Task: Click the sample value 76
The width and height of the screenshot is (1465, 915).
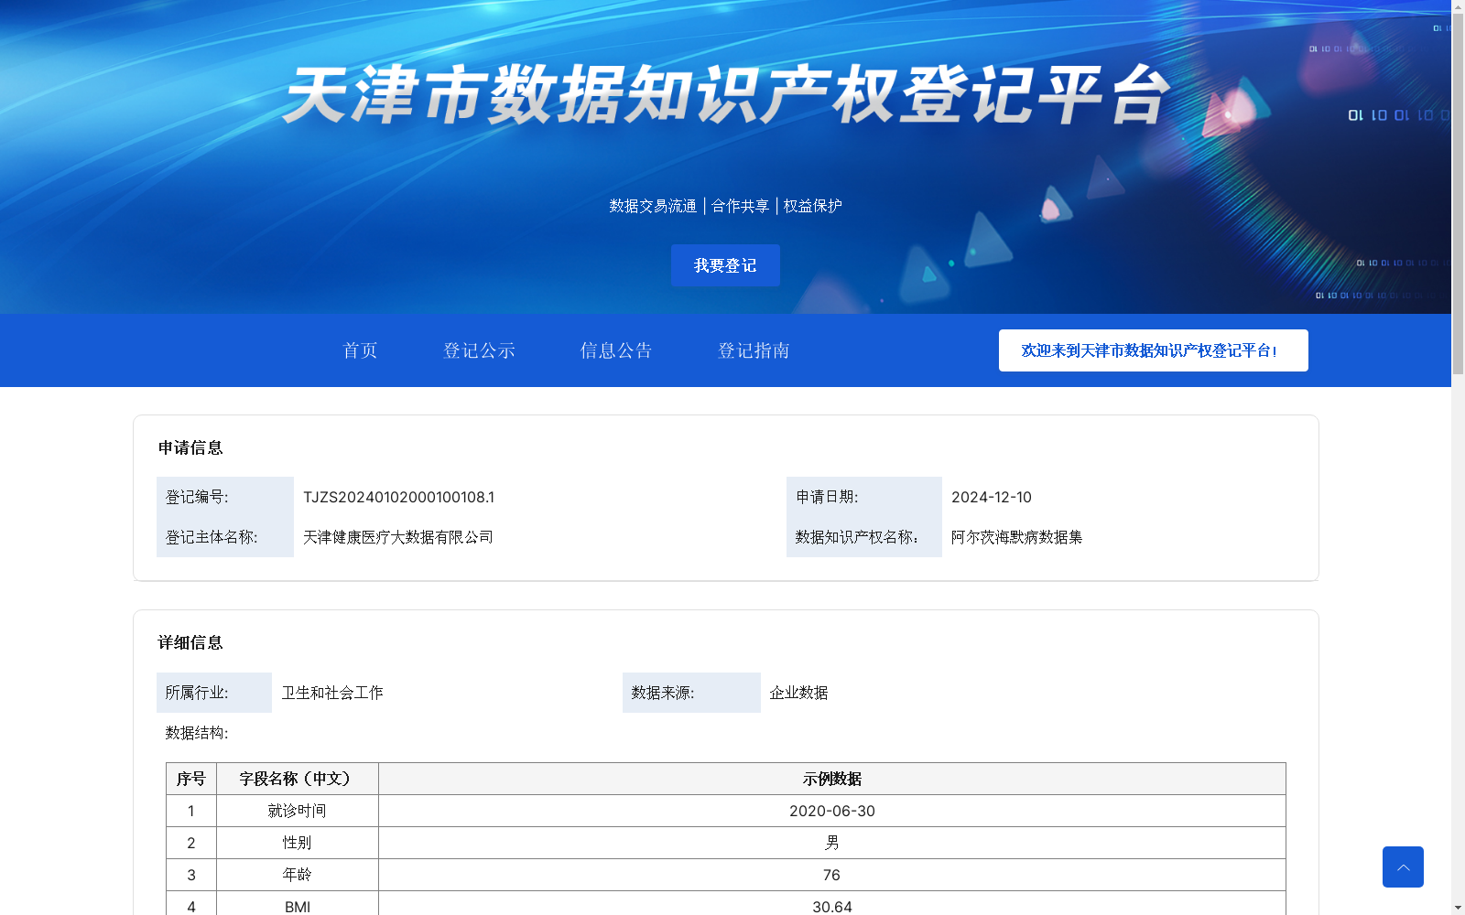Action: click(x=832, y=875)
